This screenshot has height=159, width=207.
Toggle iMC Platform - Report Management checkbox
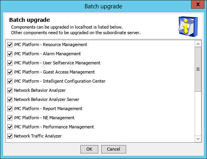coord(10,109)
